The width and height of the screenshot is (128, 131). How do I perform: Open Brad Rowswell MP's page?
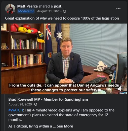48,99
